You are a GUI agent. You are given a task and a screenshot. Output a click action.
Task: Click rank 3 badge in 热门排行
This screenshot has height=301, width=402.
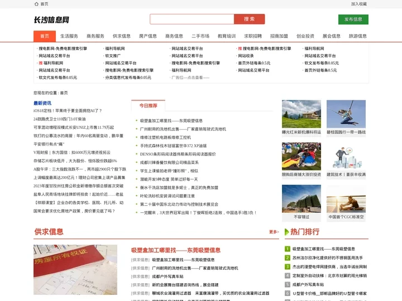tap(288, 266)
